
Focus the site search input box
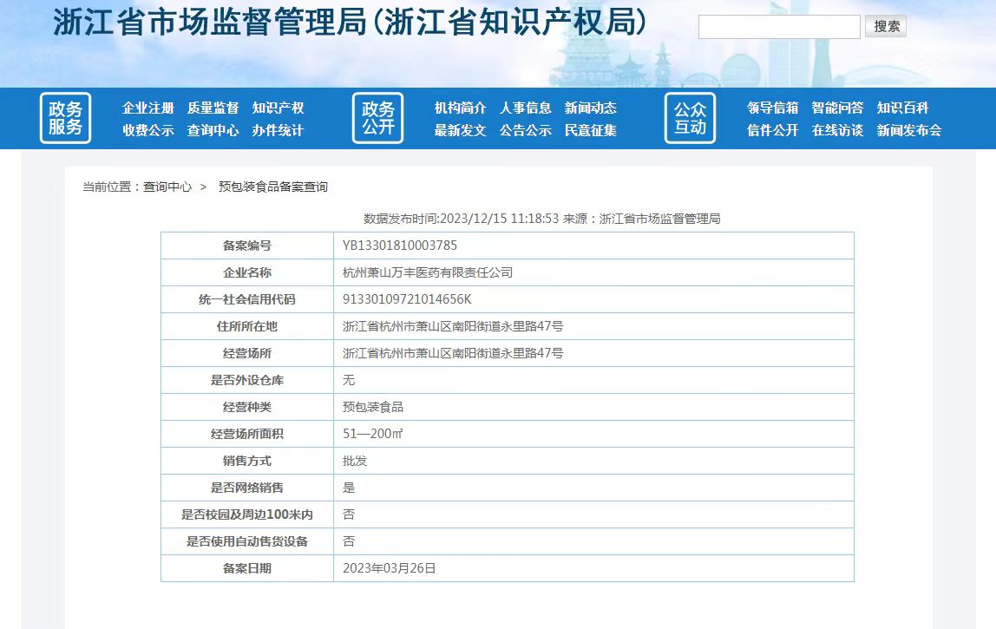[779, 27]
